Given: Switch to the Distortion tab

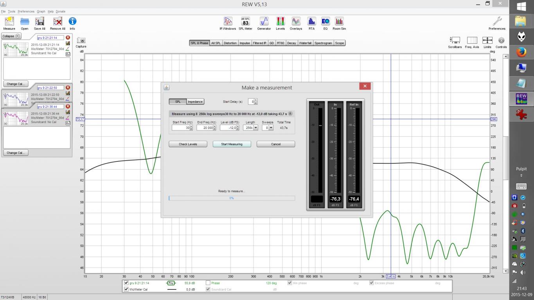Looking at the screenshot, I should click(230, 43).
